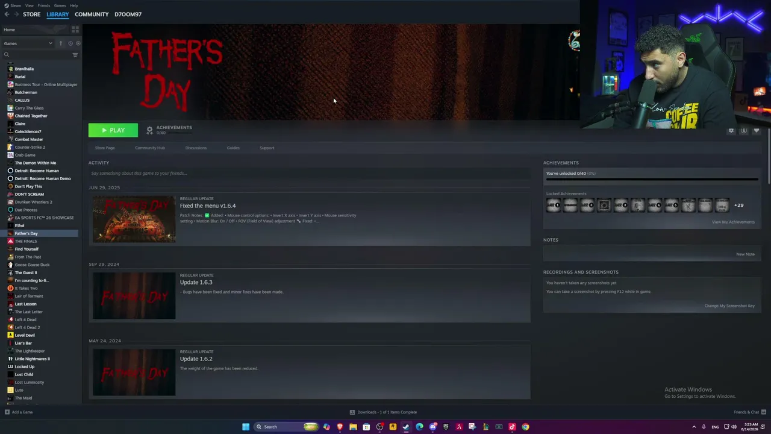
Task: Open the 'Fixed the menu v1.6.4' update
Action: point(208,206)
